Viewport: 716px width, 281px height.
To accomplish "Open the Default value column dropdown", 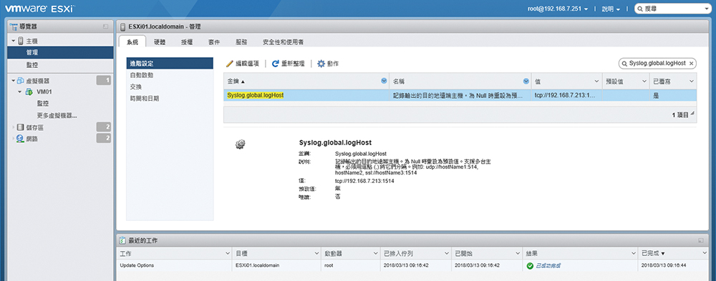I will point(645,82).
